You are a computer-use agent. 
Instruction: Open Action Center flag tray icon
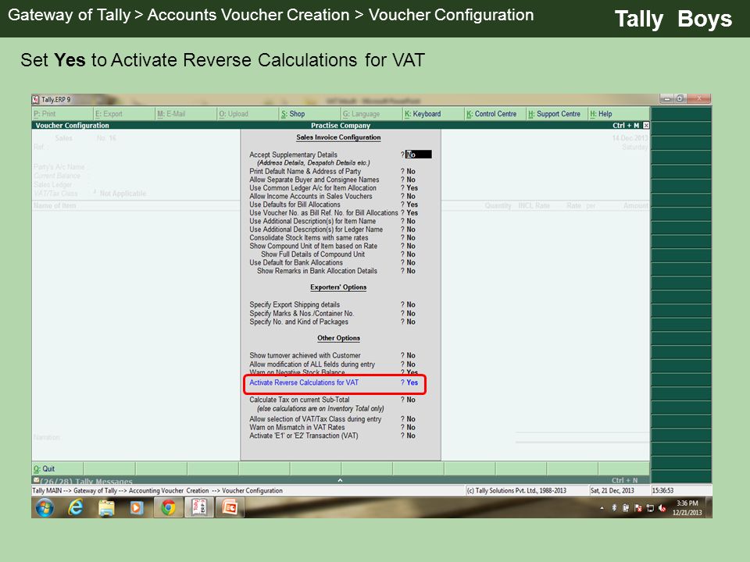[x=637, y=508]
